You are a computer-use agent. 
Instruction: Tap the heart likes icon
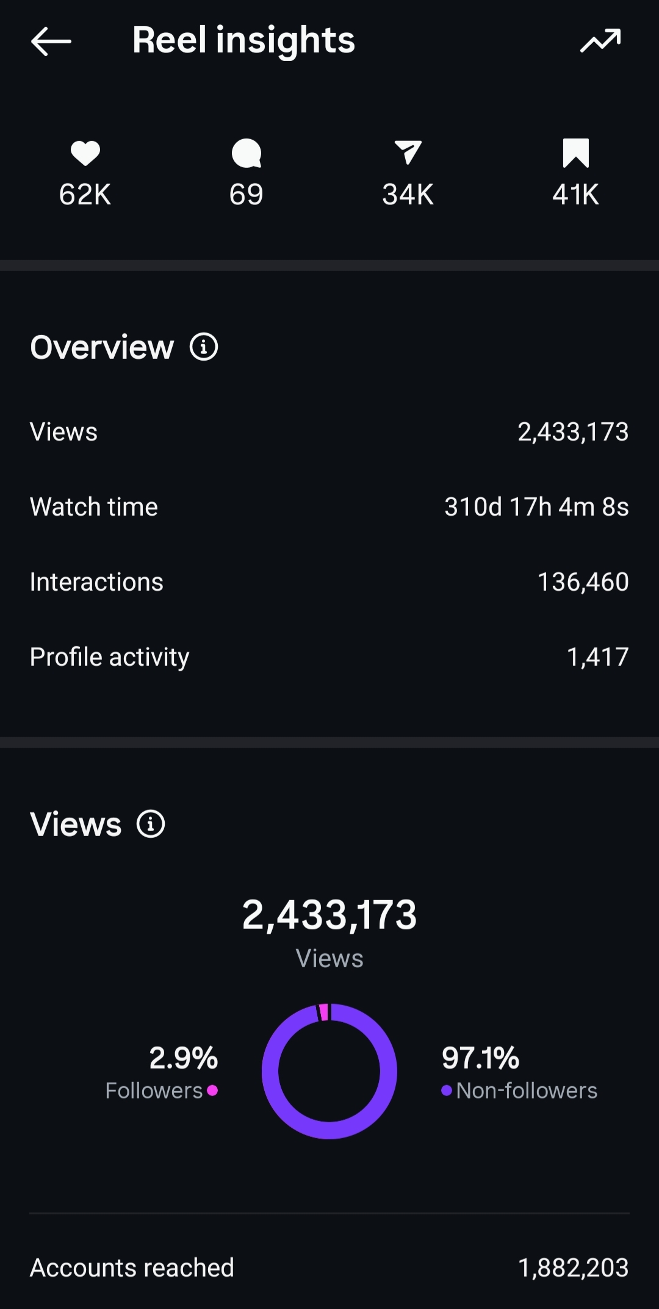[85, 153]
